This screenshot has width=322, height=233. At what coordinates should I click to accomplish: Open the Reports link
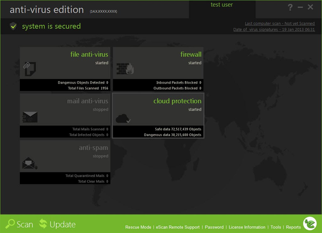tap(293, 227)
